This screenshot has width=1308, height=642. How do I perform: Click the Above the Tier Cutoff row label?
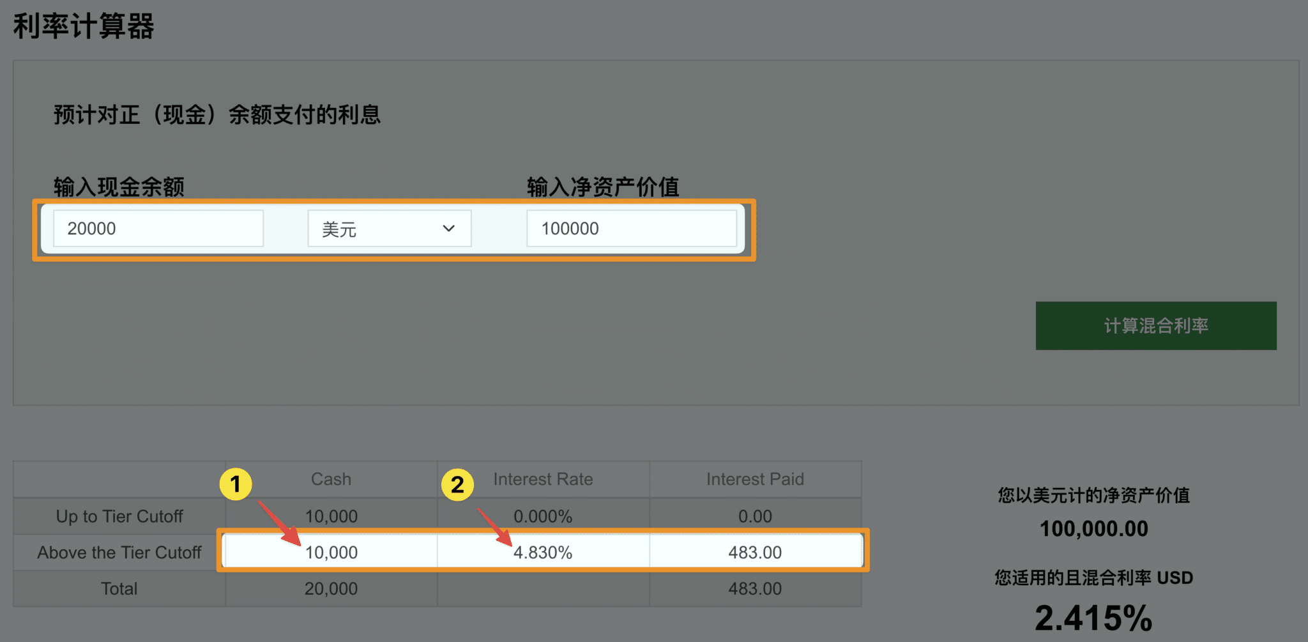click(119, 553)
